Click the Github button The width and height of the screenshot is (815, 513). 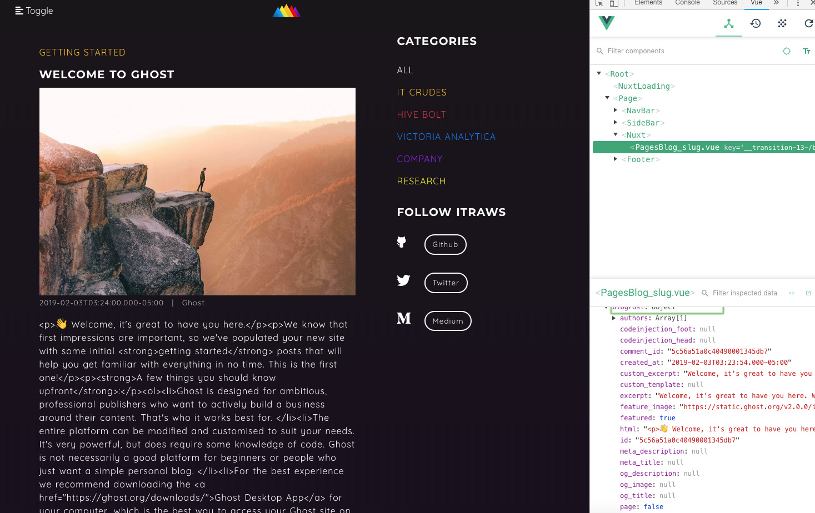pyautogui.click(x=445, y=244)
